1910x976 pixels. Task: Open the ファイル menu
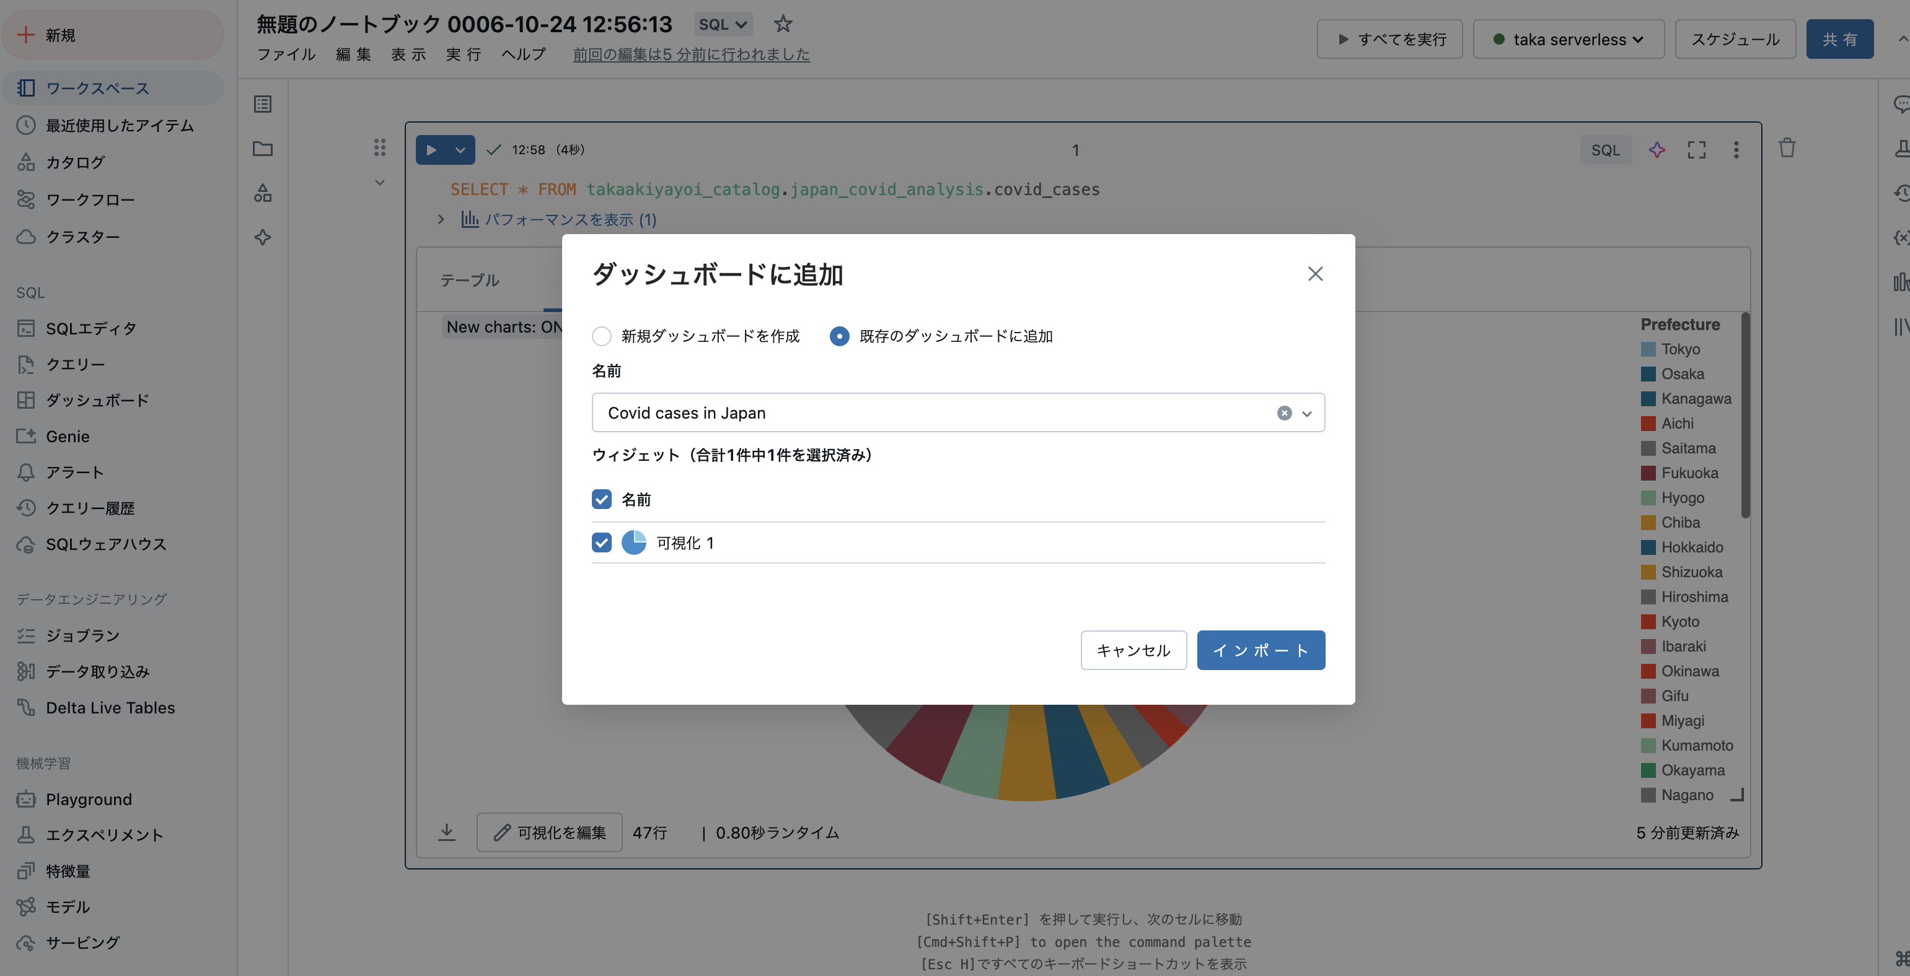click(286, 54)
